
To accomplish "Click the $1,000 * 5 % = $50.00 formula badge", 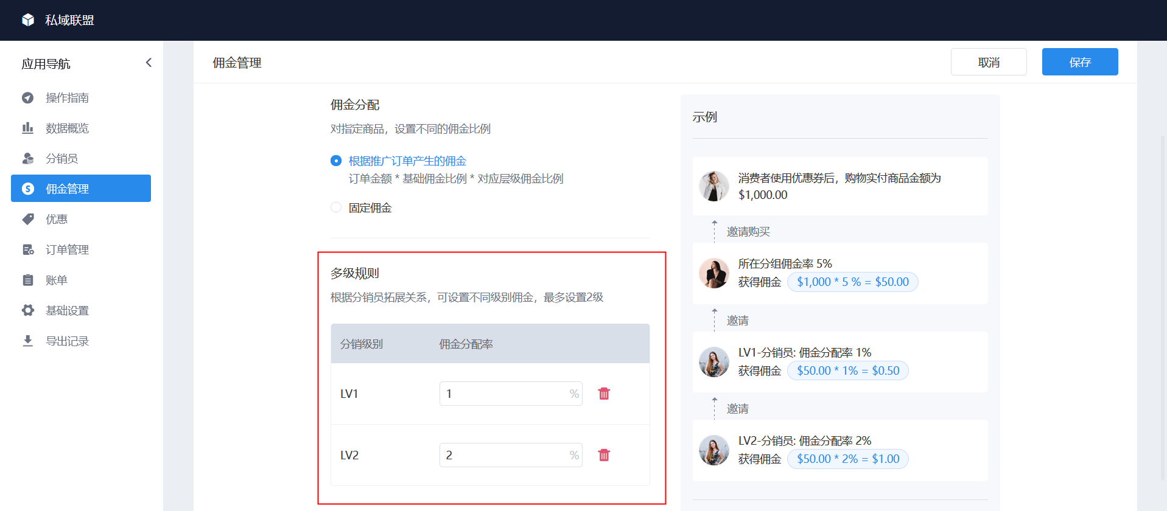I will point(853,282).
